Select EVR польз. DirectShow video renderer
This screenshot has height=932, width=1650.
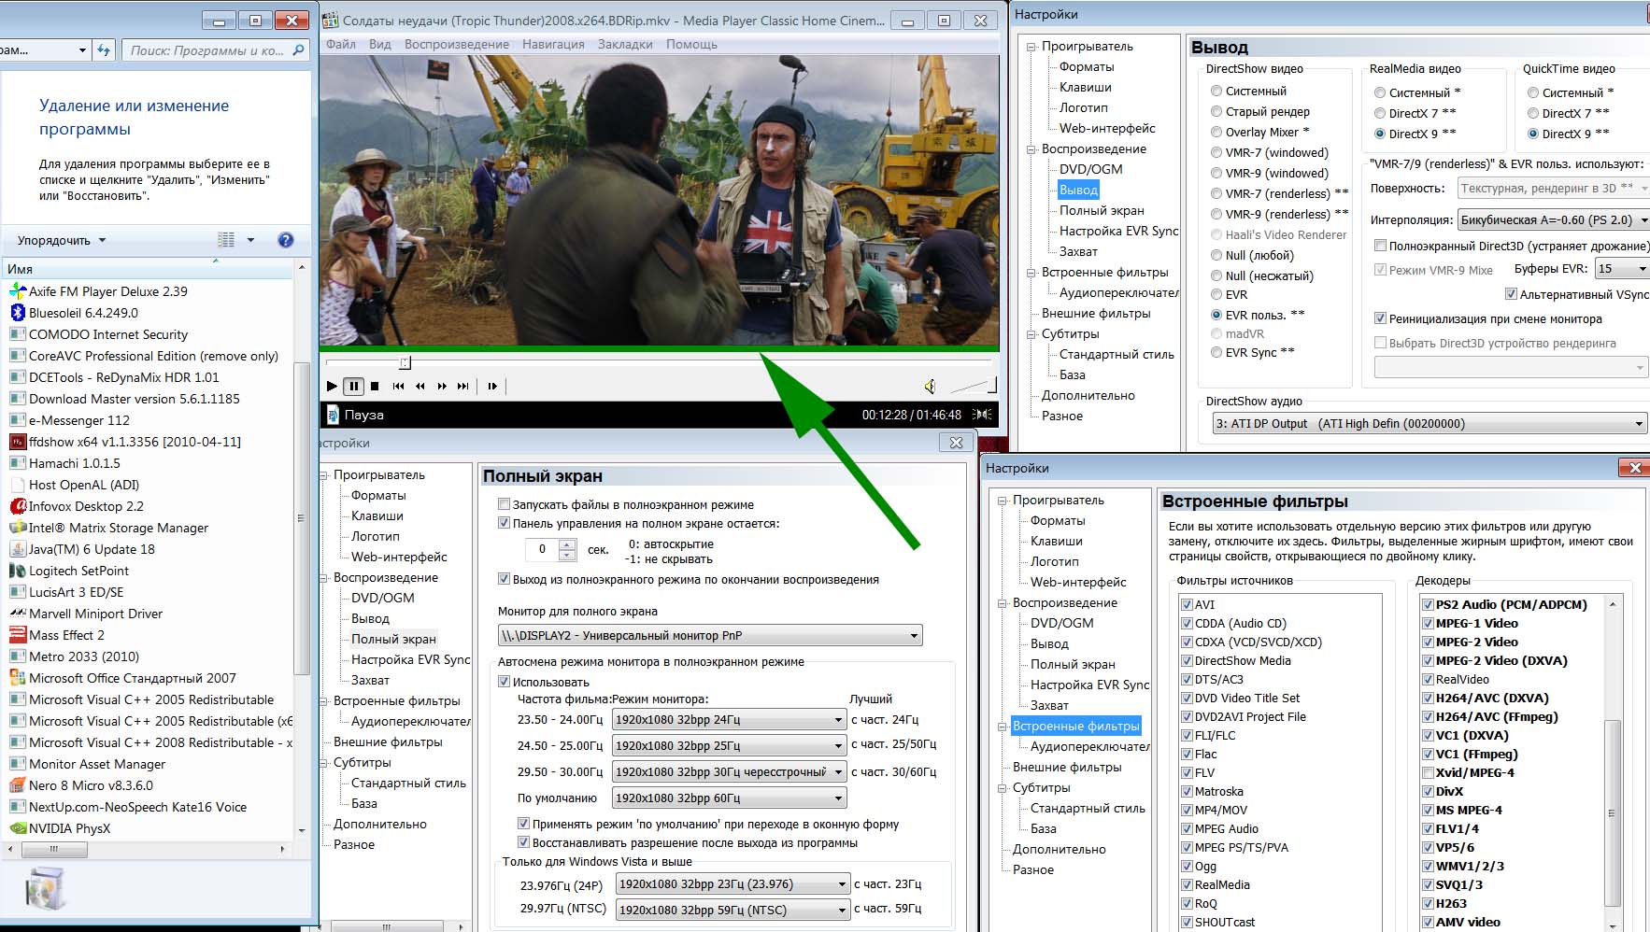pyautogui.click(x=1216, y=315)
